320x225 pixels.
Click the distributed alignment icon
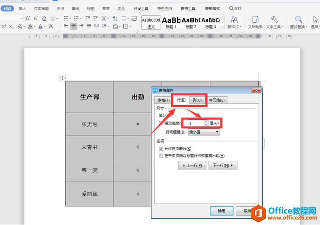point(96,26)
